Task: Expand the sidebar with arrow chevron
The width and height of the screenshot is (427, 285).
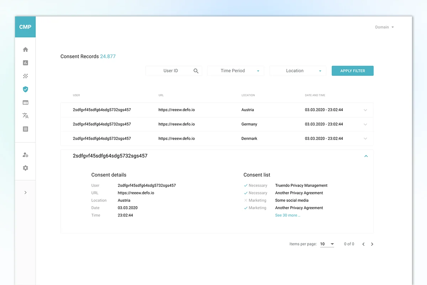Action: pos(25,193)
